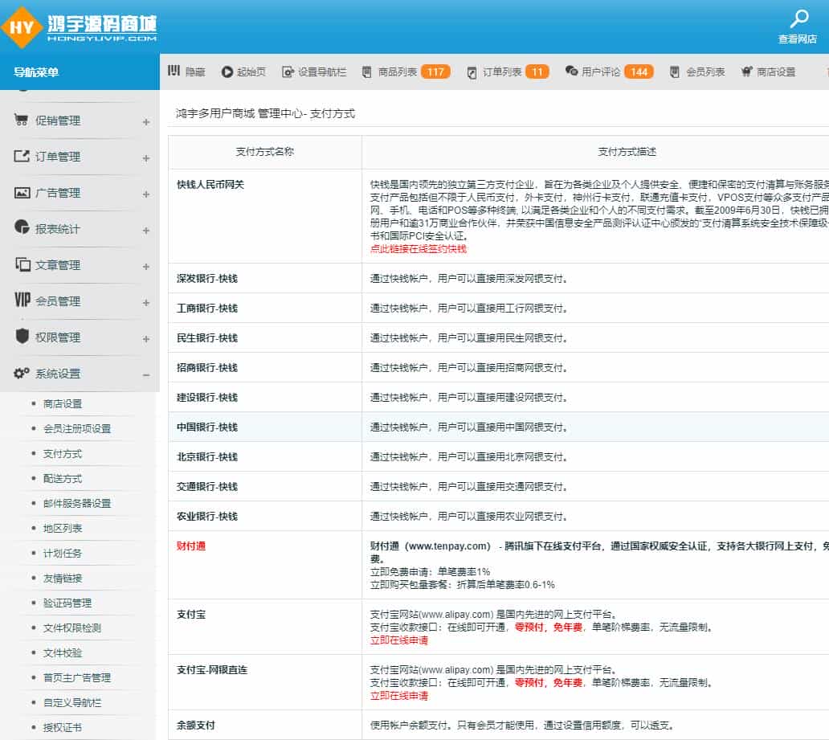Open 计划任务 submenu item

click(x=63, y=554)
